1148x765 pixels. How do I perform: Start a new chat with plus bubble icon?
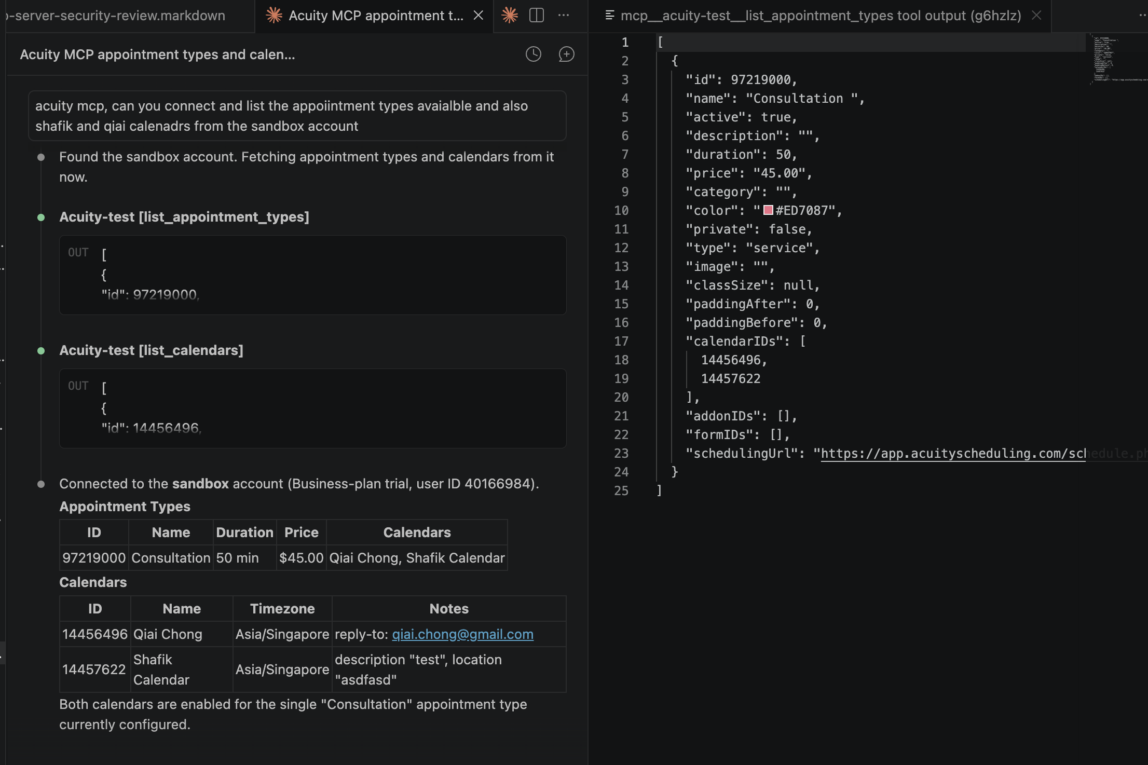pyautogui.click(x=566, y=54)
